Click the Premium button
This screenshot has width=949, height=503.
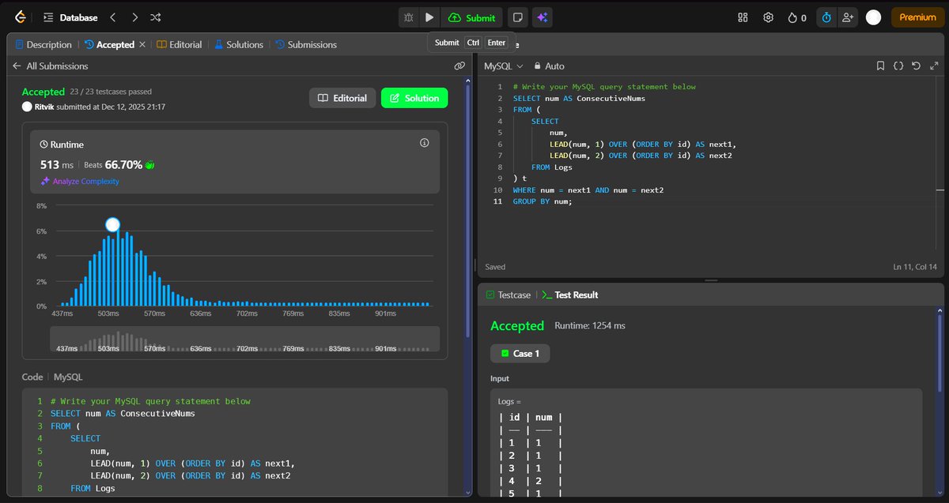point(917,17)
